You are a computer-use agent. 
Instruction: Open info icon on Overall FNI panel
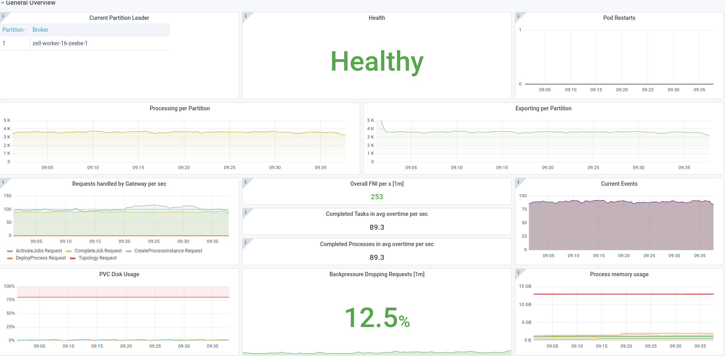point(246,182)
